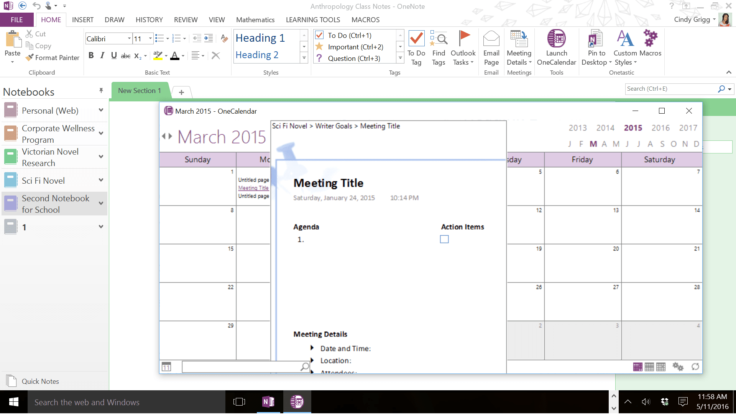
Task: Open Quick Notes
Action: pyautogui.click(x=33, y=381)
